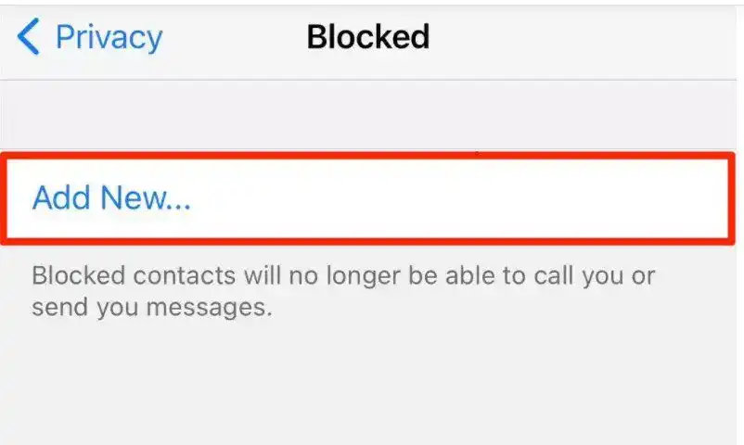Open the Add New... blocked contact option

tap(367, 197)
